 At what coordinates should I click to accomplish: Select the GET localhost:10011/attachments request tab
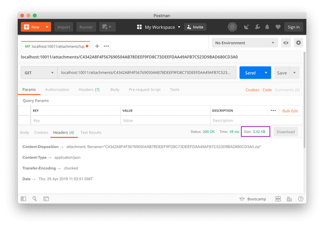coord(55,46)
